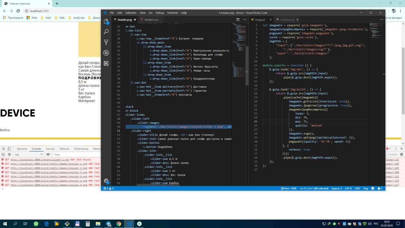
Task: Click the Port : 5500 status bar item
Action: [289, 188]
